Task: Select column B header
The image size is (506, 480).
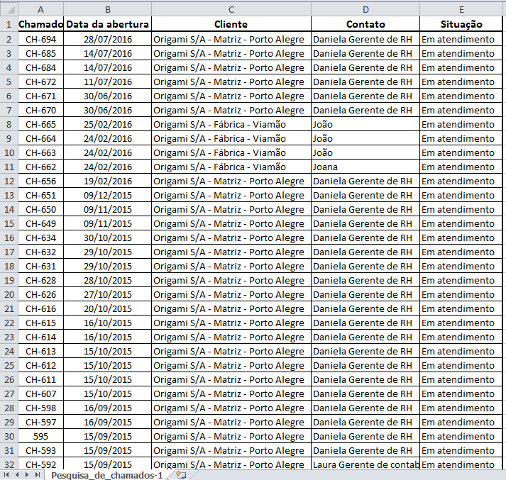Action: tap(107, 10)
